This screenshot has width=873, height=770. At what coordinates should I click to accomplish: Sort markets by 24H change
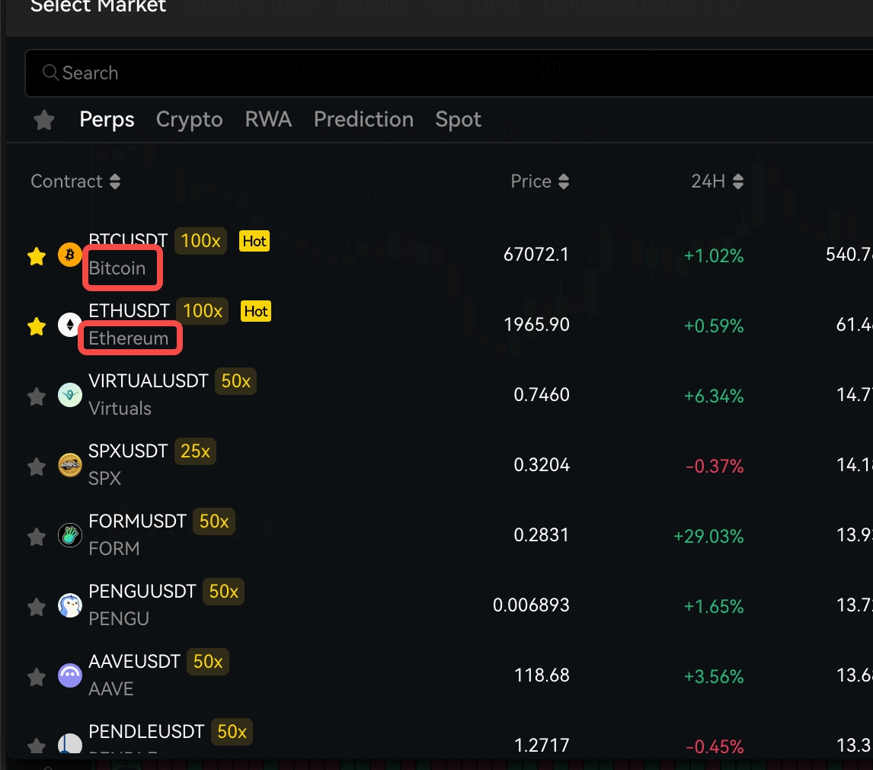717,181
